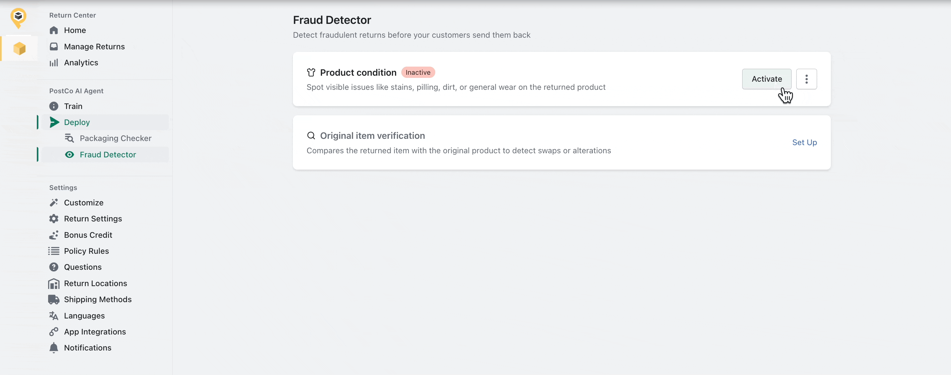Click the Train info icon

point(54,106)
